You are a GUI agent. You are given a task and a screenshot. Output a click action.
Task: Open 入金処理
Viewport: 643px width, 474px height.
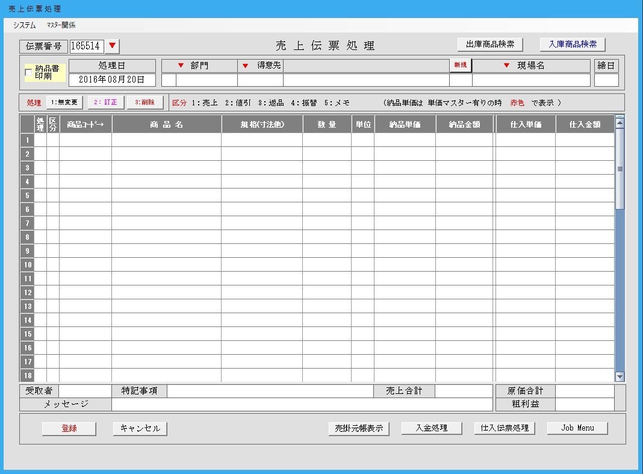click(432, 428)
